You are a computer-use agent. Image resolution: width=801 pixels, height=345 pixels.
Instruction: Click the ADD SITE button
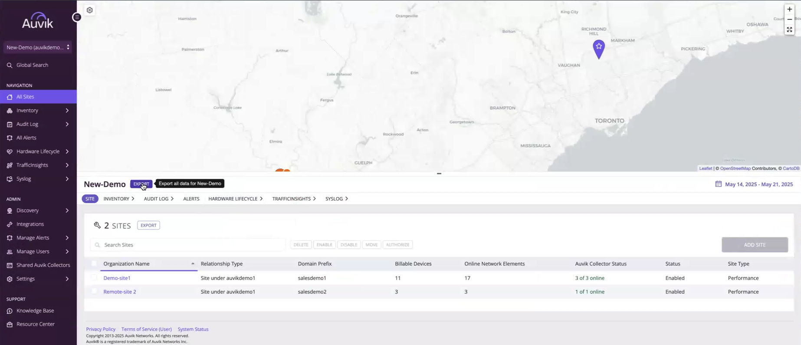755,245
